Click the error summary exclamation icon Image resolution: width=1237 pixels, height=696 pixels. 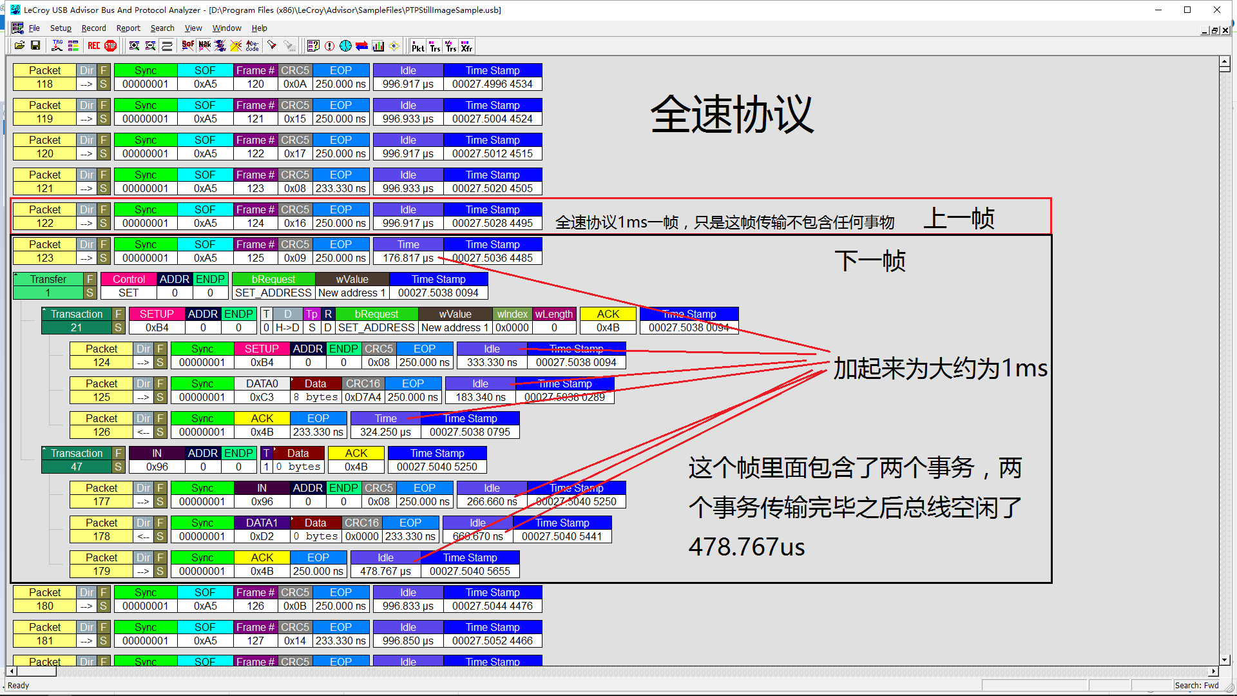[329, 45]
